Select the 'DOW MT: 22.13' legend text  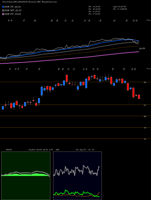pos(12,11)
